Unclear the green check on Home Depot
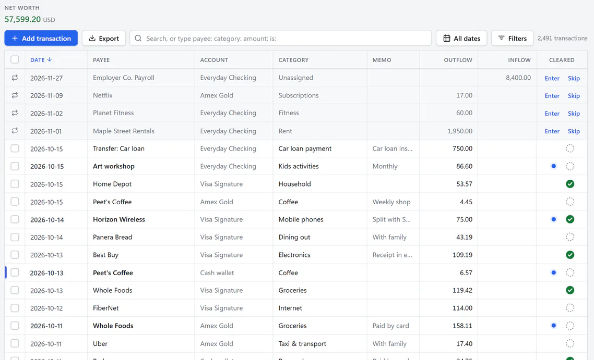The width and height of the screenshot is (594, 360). pos(570,184)
